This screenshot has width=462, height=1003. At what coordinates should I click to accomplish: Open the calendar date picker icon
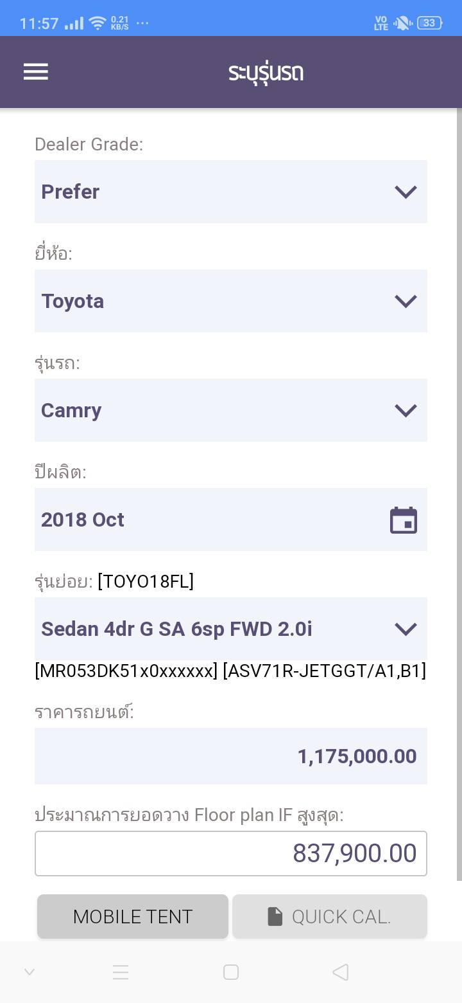coord(404,520)
